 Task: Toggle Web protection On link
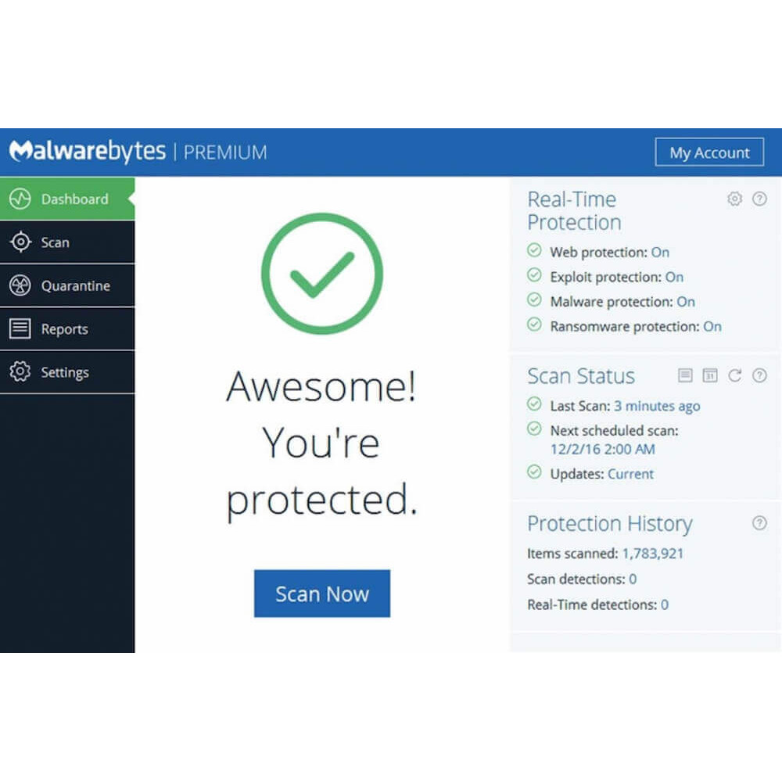[660, 253]
